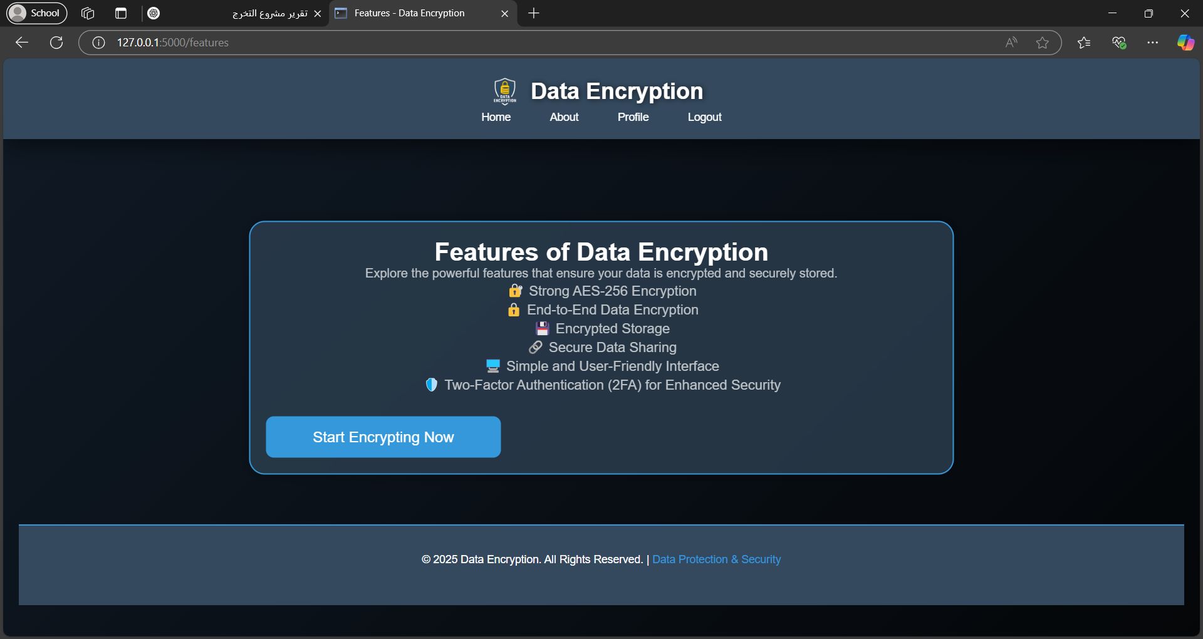
Task: Click the Data Encryption shield logo
Action: coord(504,91)
